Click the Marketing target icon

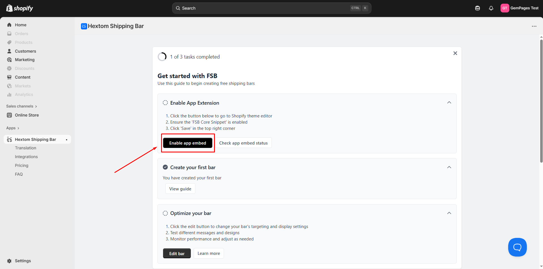9,60
